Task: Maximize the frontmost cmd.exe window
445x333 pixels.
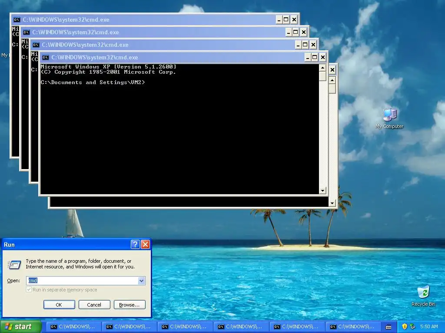Action: tap(315, 58)
